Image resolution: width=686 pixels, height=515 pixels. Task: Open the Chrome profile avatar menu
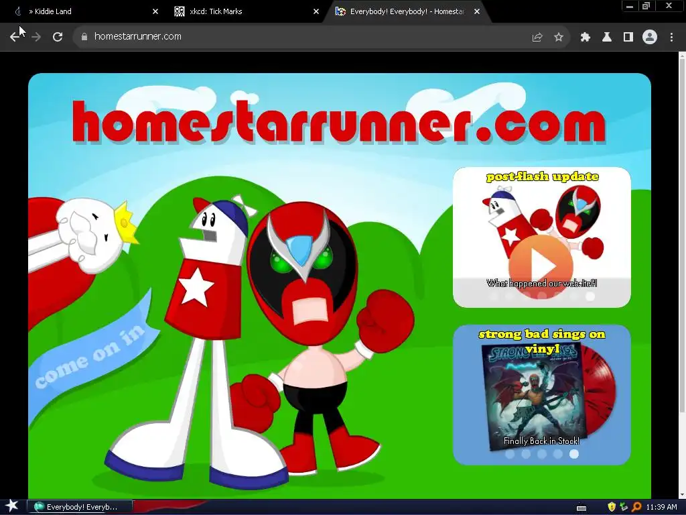[x=650, y=38]
